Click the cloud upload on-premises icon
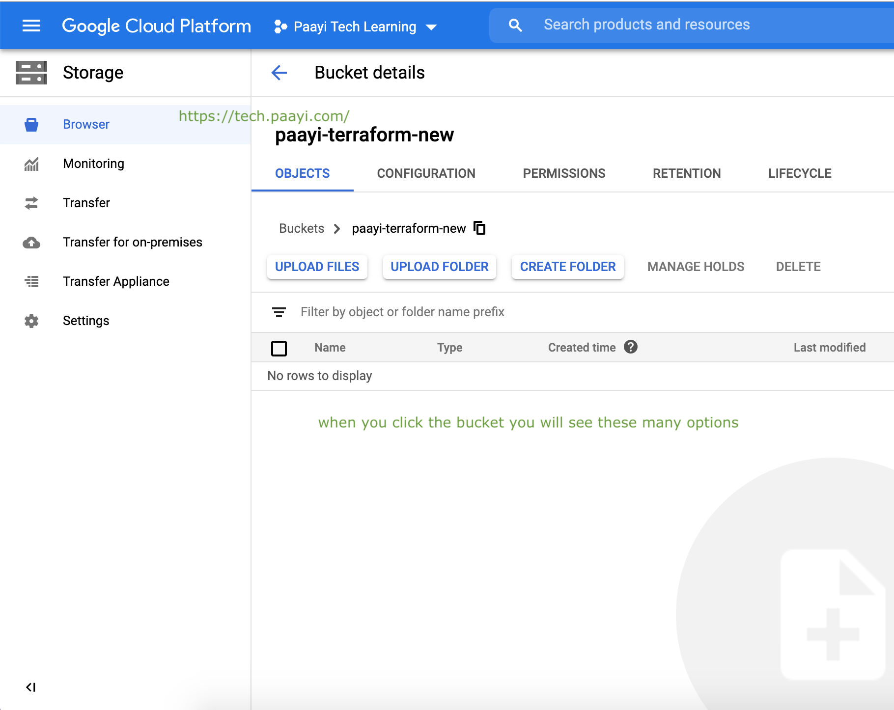Image resolution: width=894 pixels, height=710 pixels. click(31, 243)
